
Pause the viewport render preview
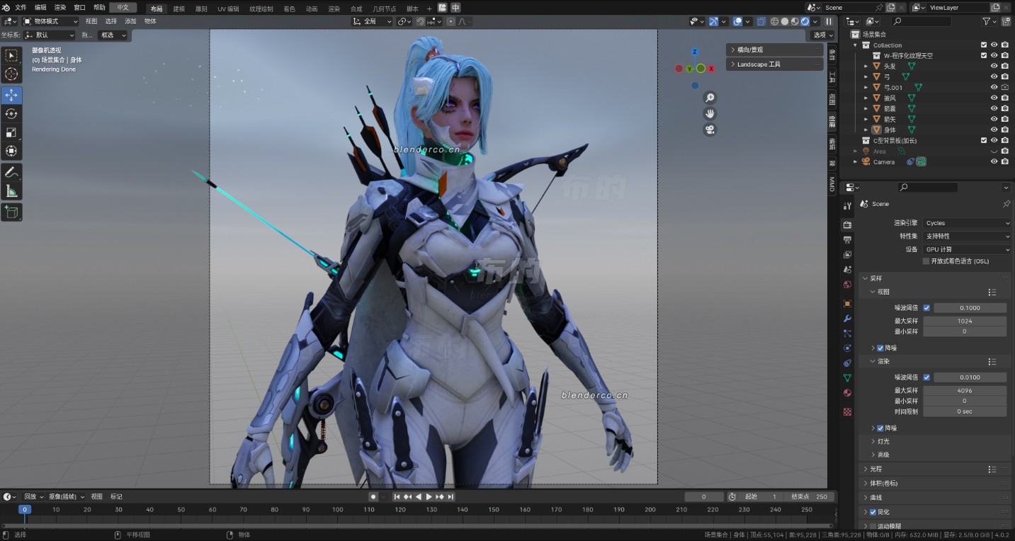829,21
